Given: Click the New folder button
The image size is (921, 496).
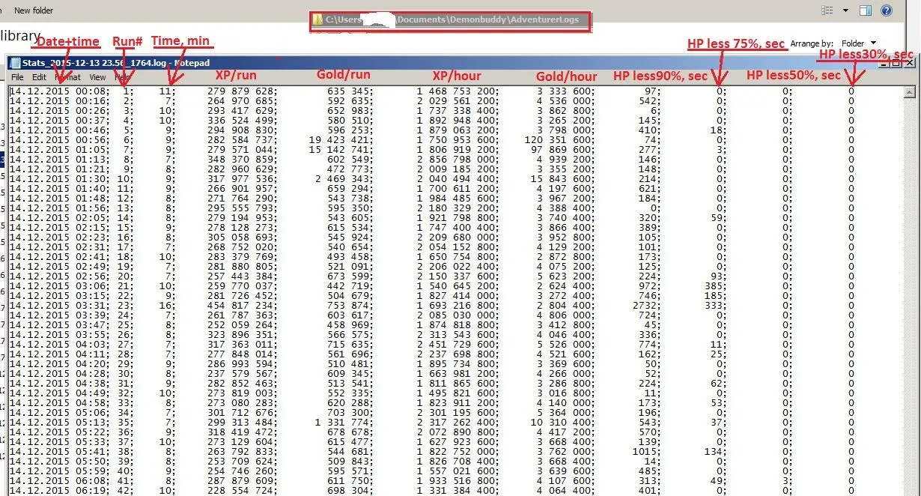Looking at the screenshot, I should [x=34, y=10].
